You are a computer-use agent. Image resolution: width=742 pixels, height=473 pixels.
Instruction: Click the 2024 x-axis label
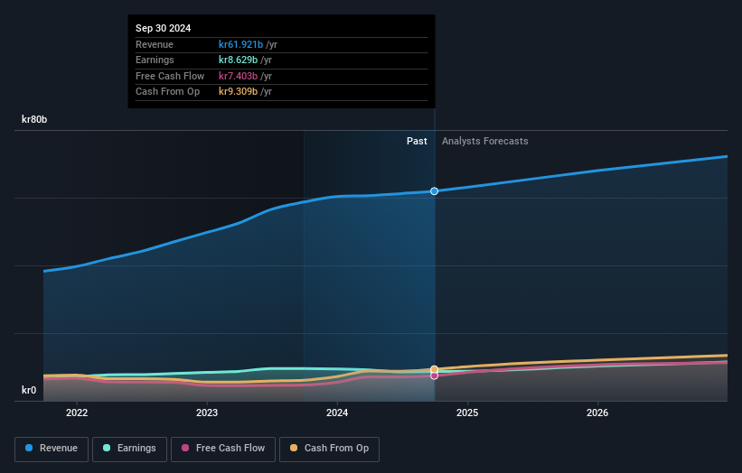337,413
